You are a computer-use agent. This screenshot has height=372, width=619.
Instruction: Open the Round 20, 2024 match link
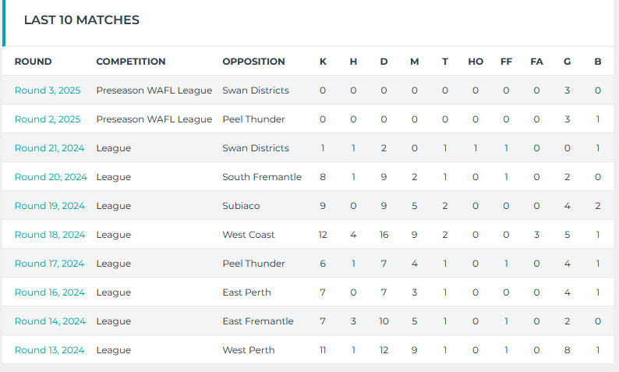tap(51, 177)
